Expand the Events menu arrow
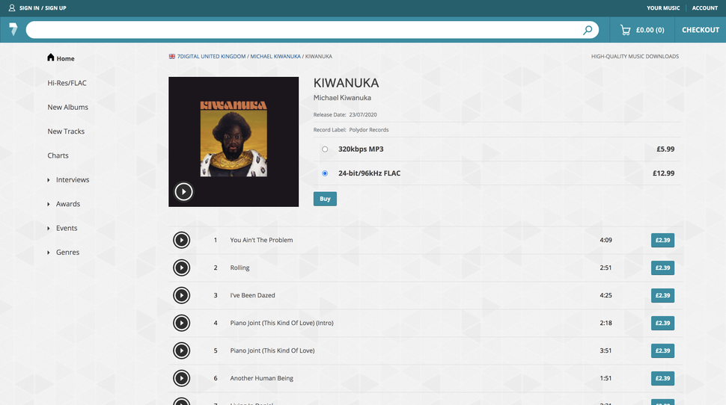726x405 pixels. (48, 228)
